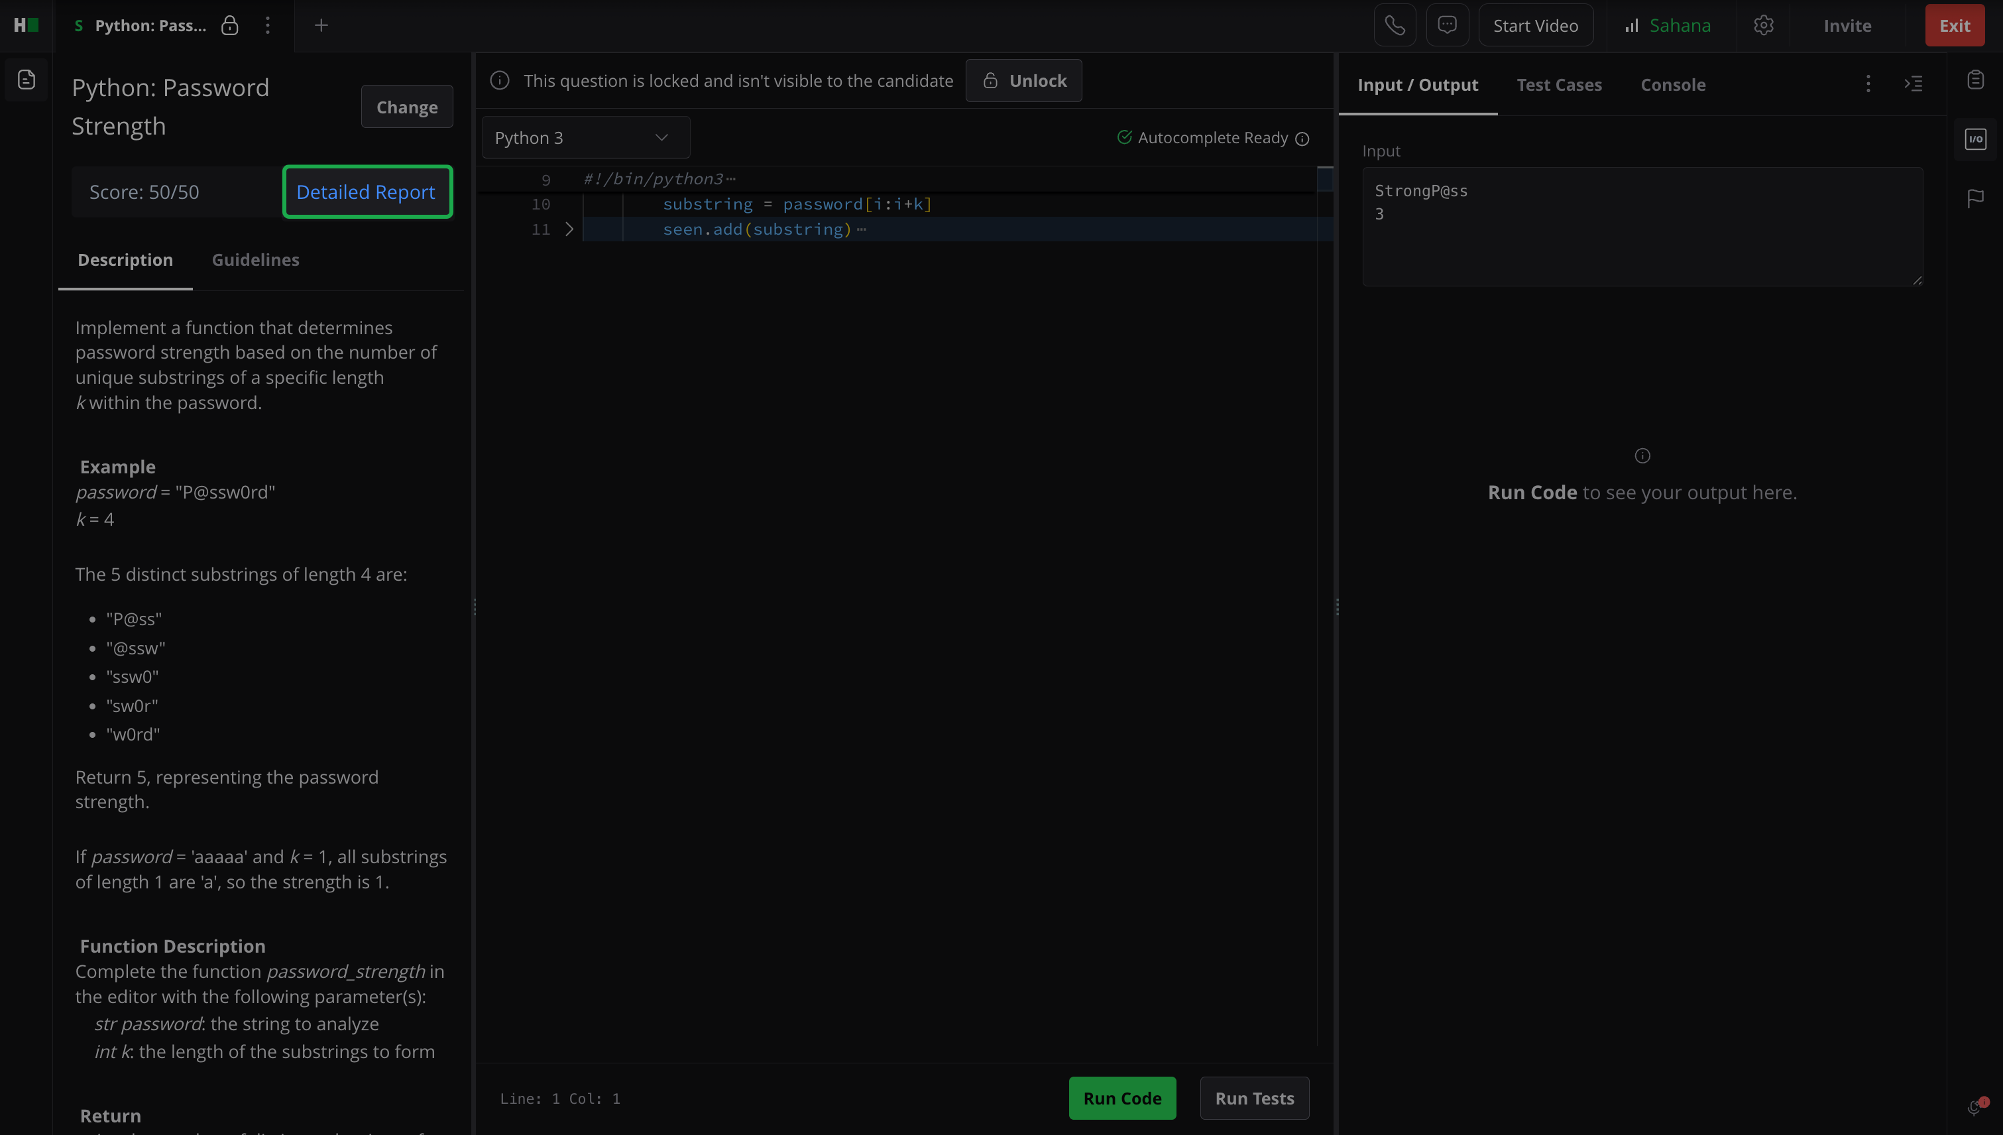This screenshot has height=1135, width=2003.
Task: Click the flag icon in right sidebar
Action: (1975, 199)
